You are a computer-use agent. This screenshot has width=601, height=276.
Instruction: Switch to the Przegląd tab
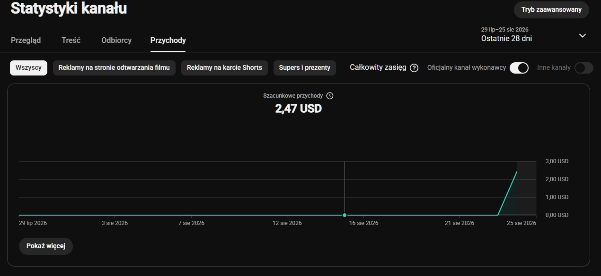pyautogui.click(x=26, y=41)
